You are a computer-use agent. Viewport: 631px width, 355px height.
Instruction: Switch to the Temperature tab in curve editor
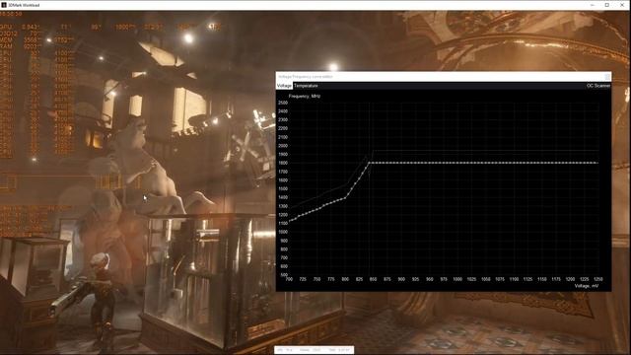click(x=306, y=86)
